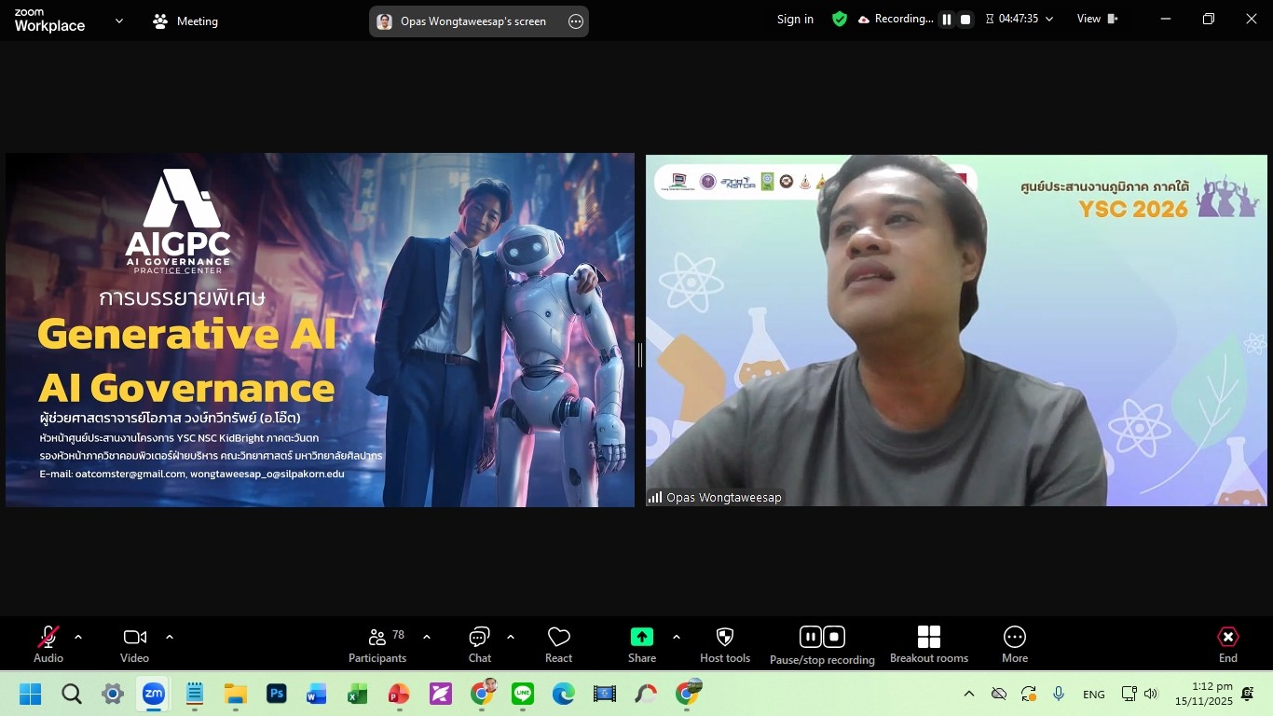Stop the recording in top bar
Screen dimensions: 1273x716
(966, 20)
